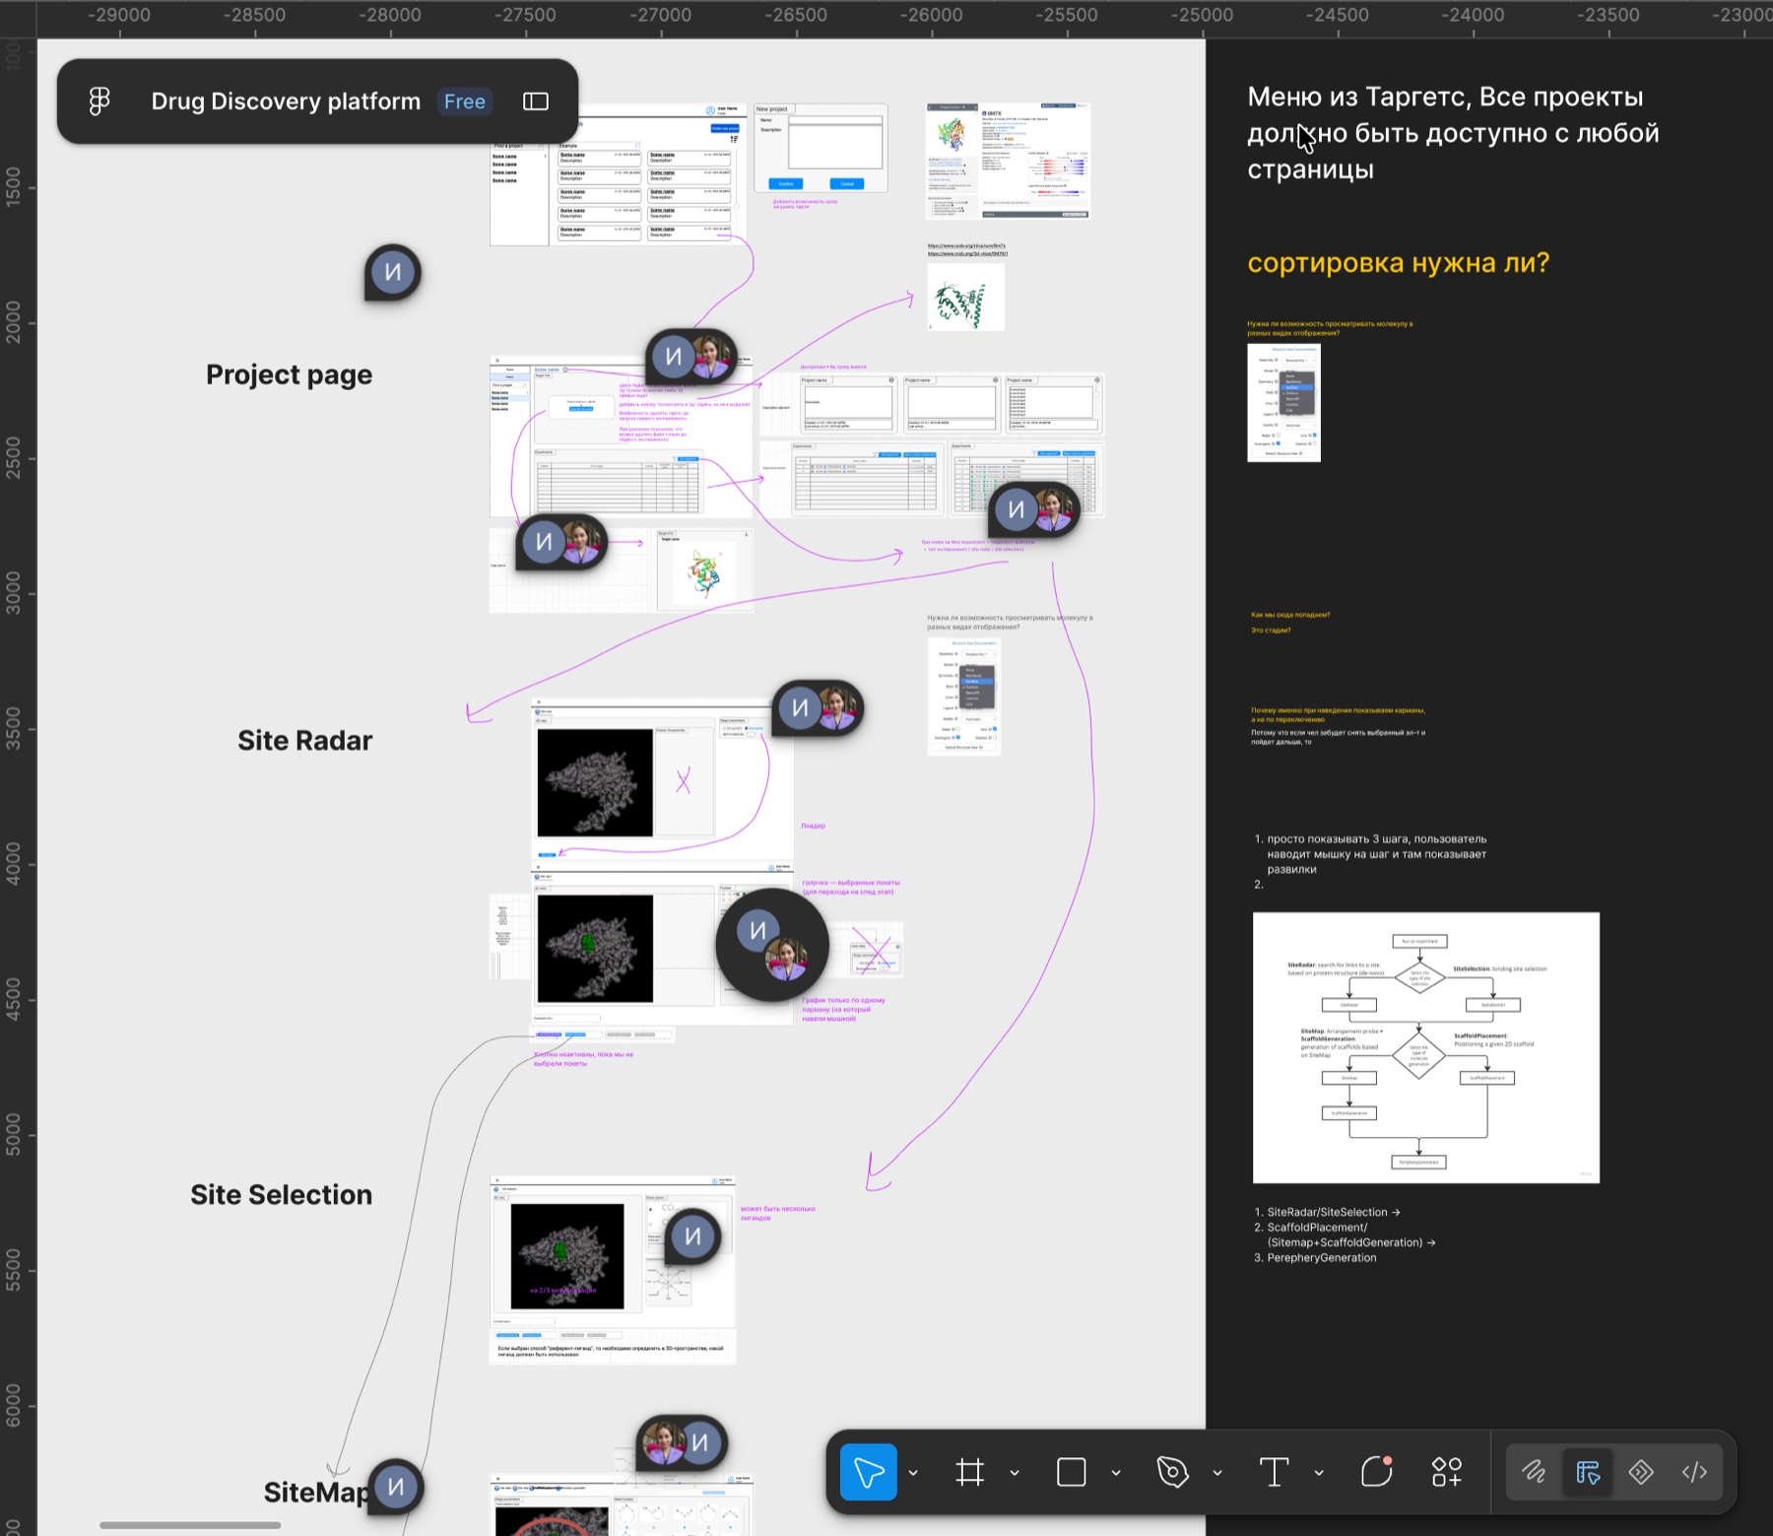Switch to Design mode

pos(1588,1472)
